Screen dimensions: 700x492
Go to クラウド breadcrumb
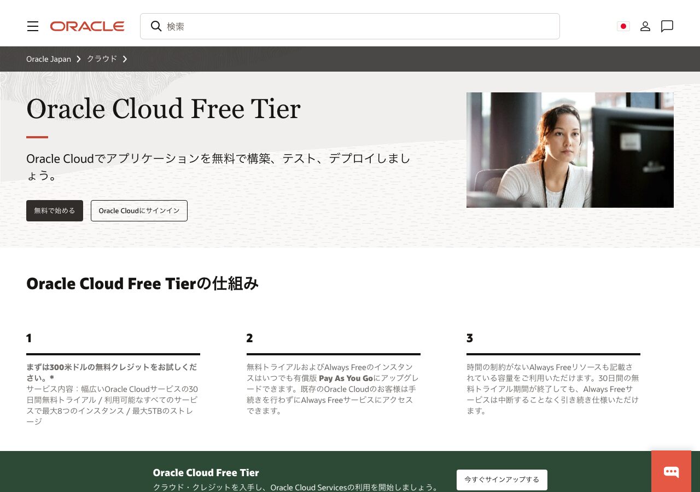click(x=102, y=59)
